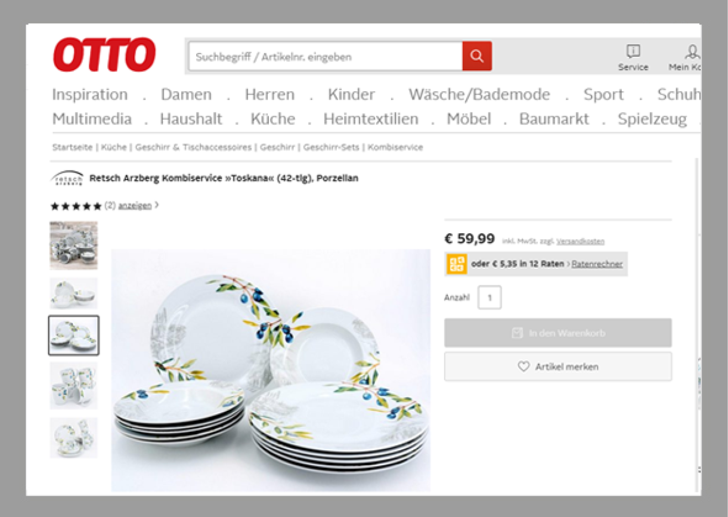The image size is (728, 517).
Task: Open the Ratenrechner link
Action: point(597,264)
